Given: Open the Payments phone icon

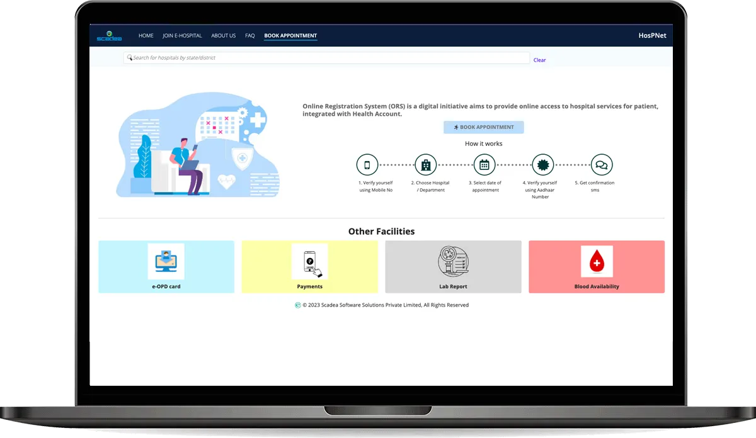Looking at the screenshot, I should tap(309, 261).
